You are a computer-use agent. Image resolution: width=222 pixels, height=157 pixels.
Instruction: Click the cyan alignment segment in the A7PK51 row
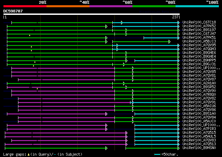[x=161, y=38]
